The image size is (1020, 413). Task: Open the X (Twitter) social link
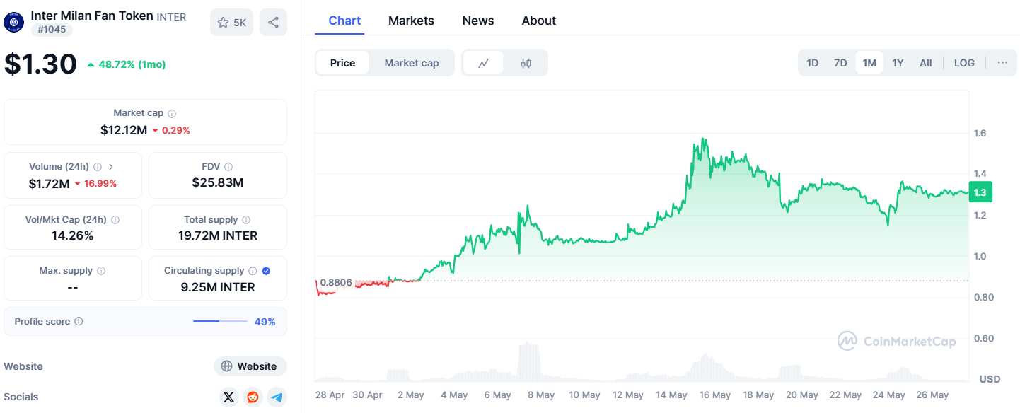228,397
